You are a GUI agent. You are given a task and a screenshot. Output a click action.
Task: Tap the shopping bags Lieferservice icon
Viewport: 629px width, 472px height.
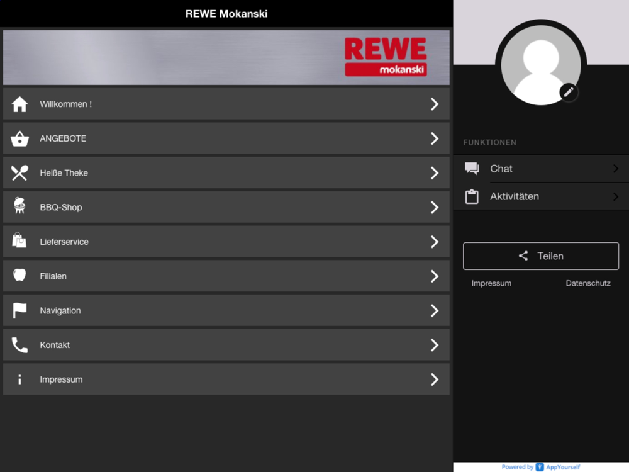click(19, 240)
